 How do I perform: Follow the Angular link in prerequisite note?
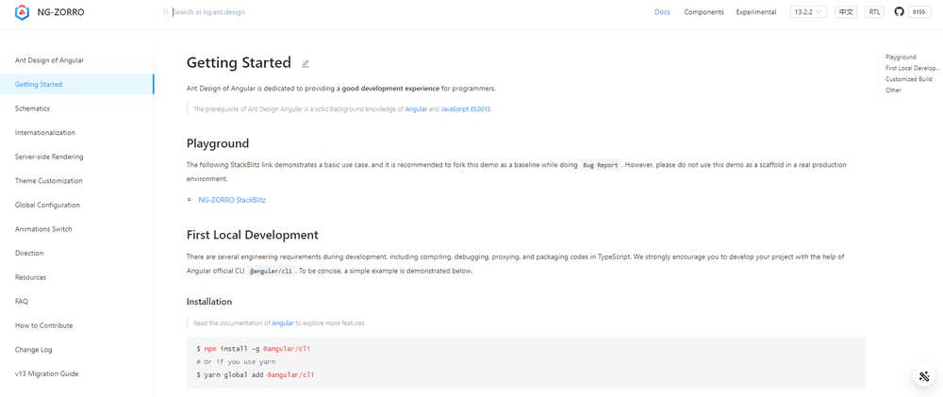416,109
